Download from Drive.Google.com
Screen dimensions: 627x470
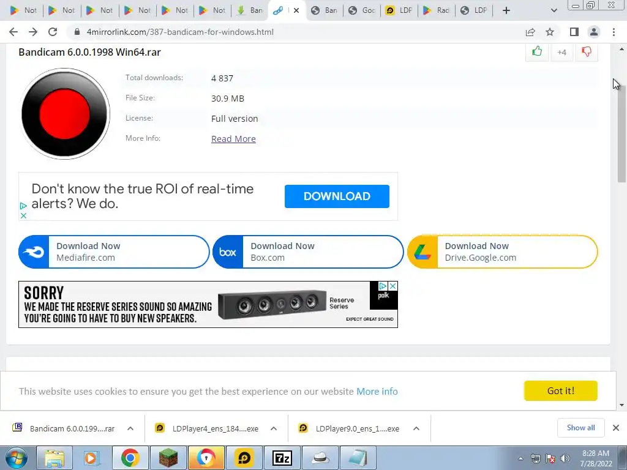(502, 252)
